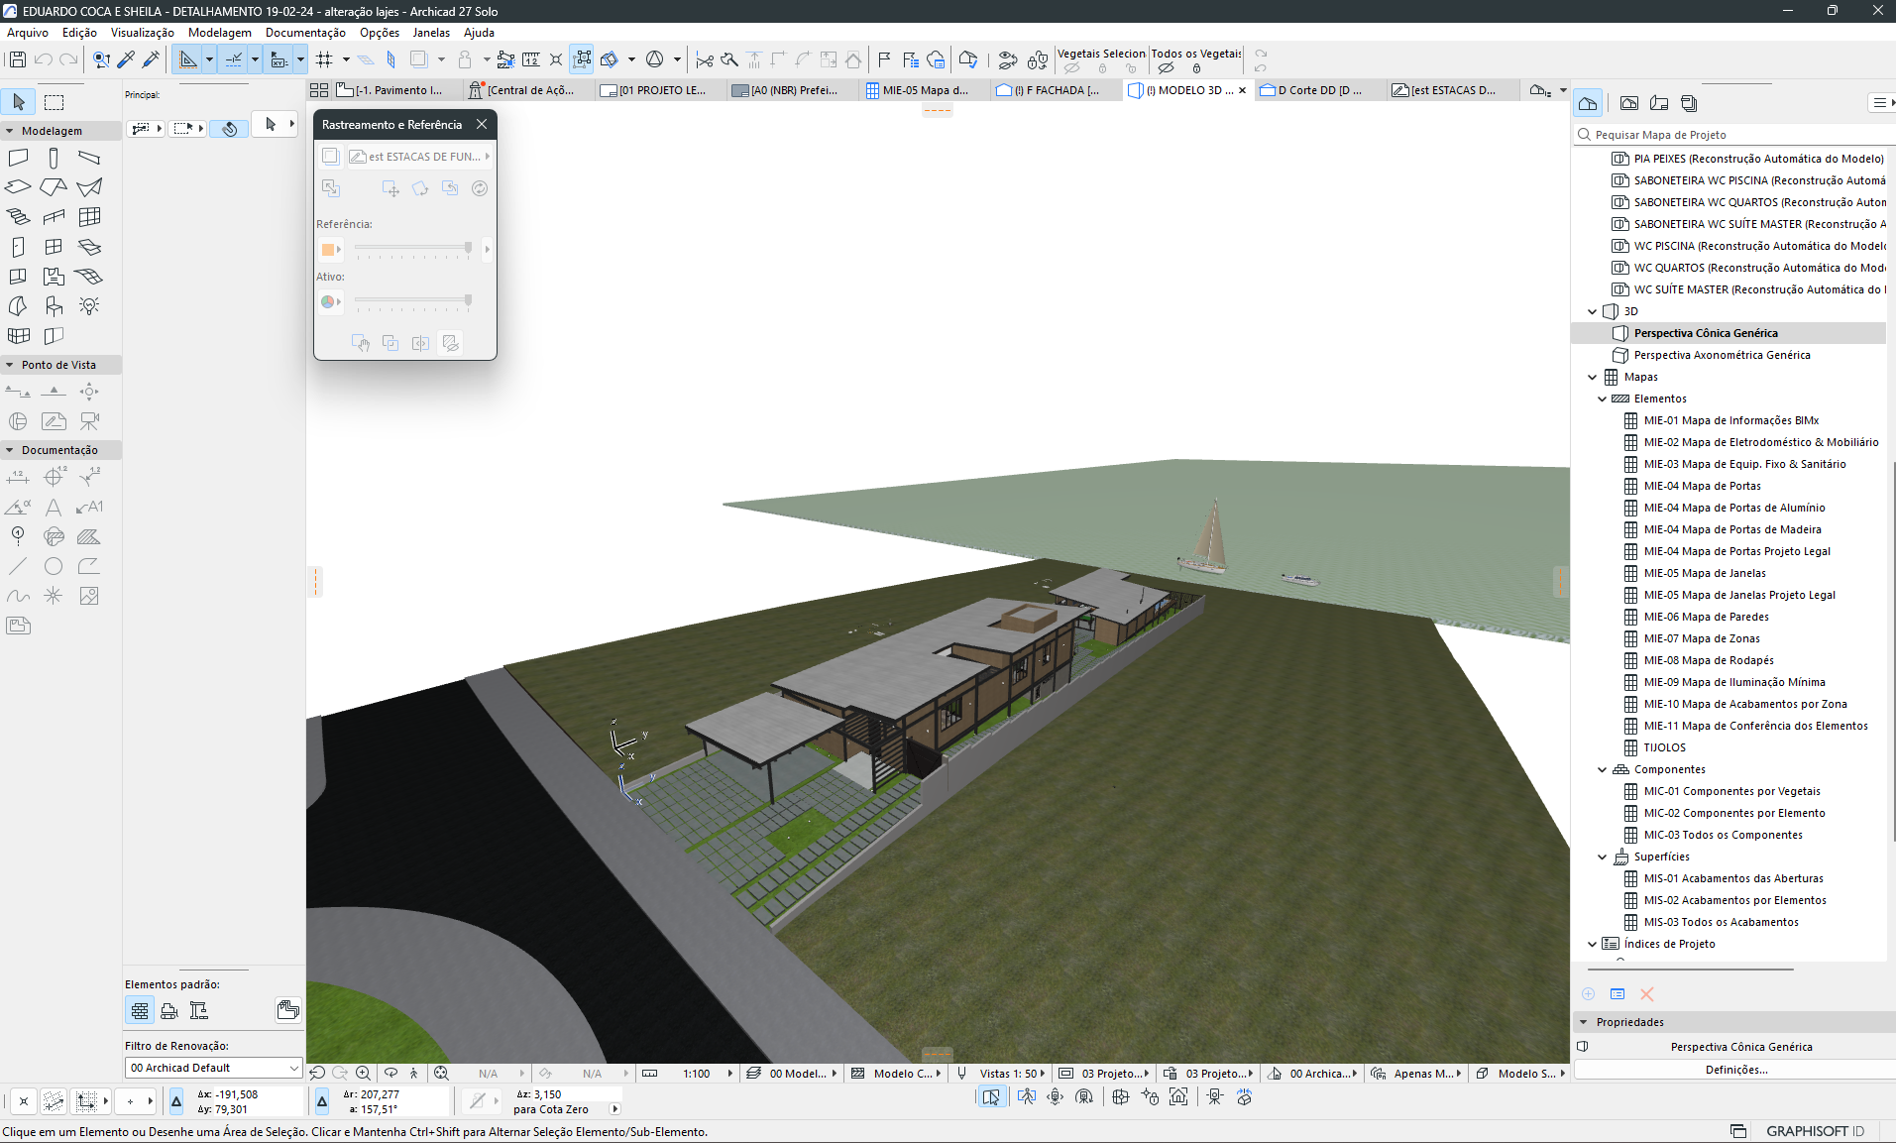Toggle the Trace reference checkbox icon
Image resolution: width=1896 pixels, height=1143 pixels.
pos(330,157)
